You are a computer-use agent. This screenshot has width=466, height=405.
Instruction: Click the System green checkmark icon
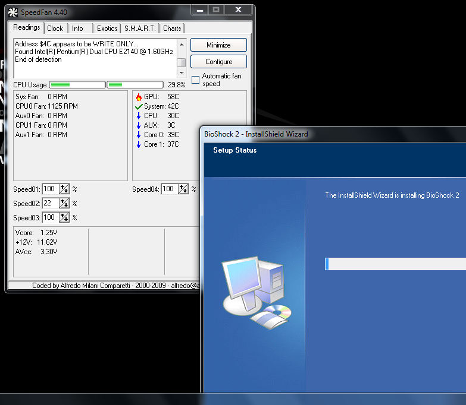pos(139,106)
